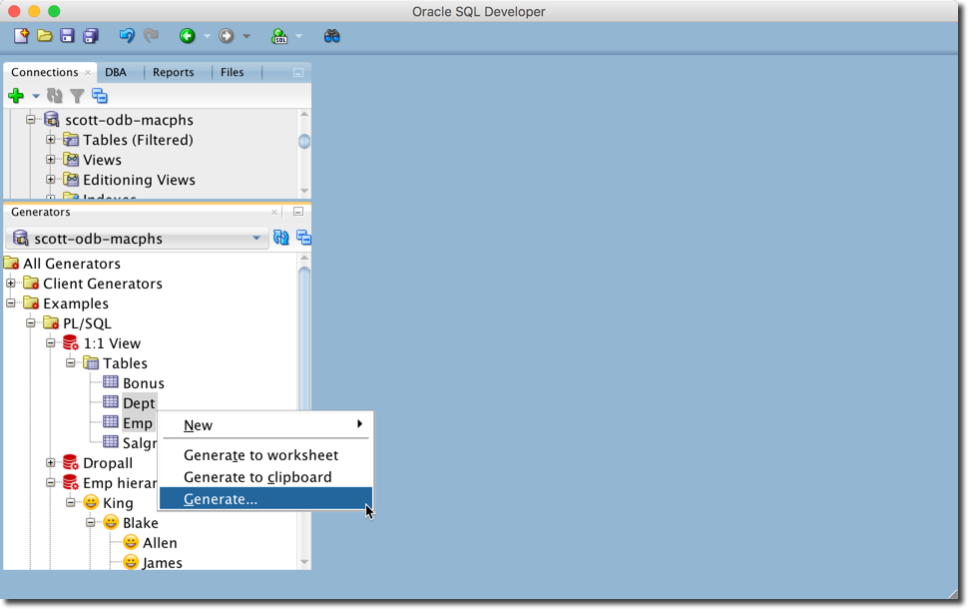Click the Save toolbar icon
Image resolution: width=968 pixels, height=609 pixels.
tap(67, 36)
